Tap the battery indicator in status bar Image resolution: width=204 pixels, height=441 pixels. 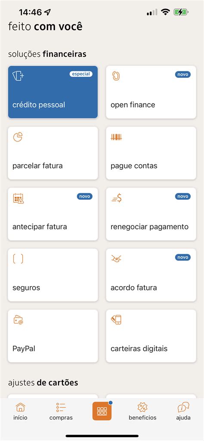click(x=181, y=12)
